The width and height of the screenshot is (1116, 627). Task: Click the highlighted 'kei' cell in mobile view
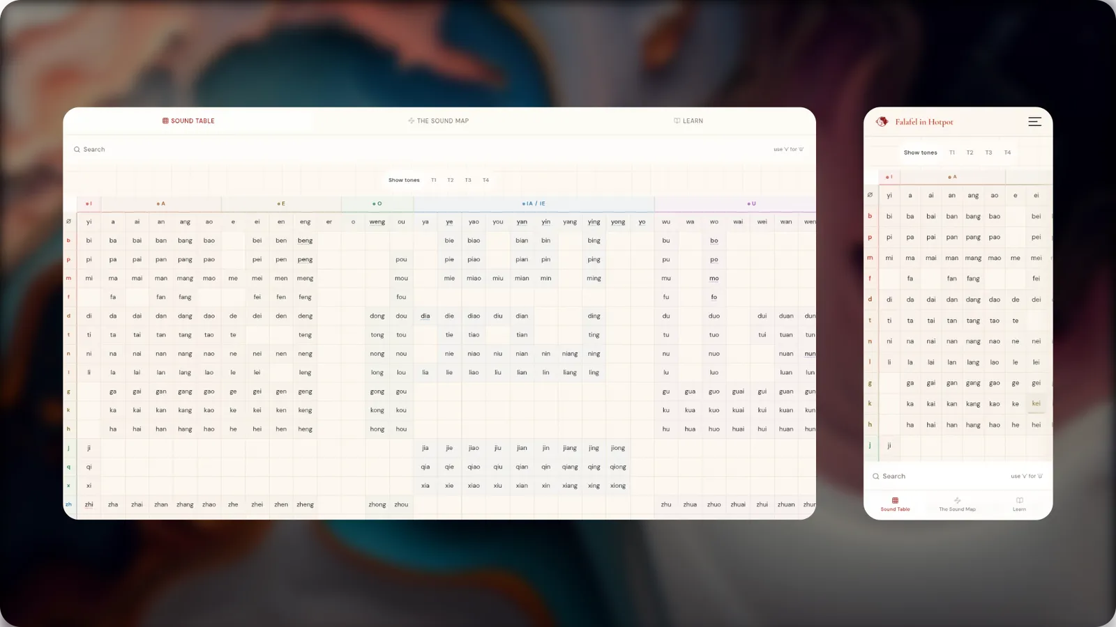click(x=1036, y=404)
